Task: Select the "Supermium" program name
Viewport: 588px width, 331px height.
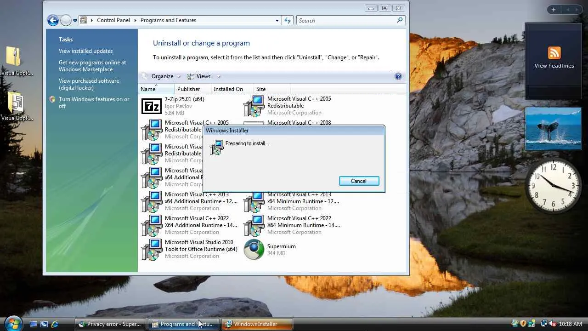Action: (281, 246)
